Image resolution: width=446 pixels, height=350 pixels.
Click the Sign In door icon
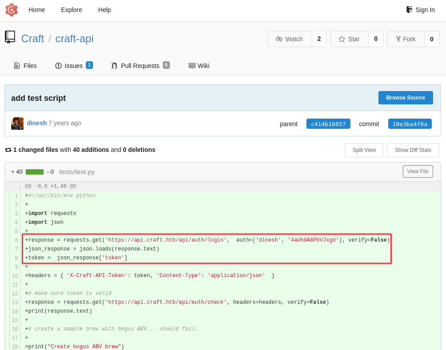(409, 10)
